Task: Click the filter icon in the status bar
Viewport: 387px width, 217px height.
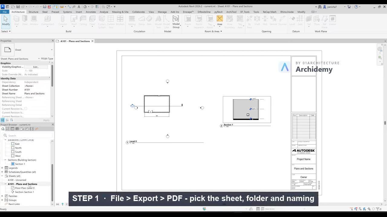Action: [x=378, y=209]
